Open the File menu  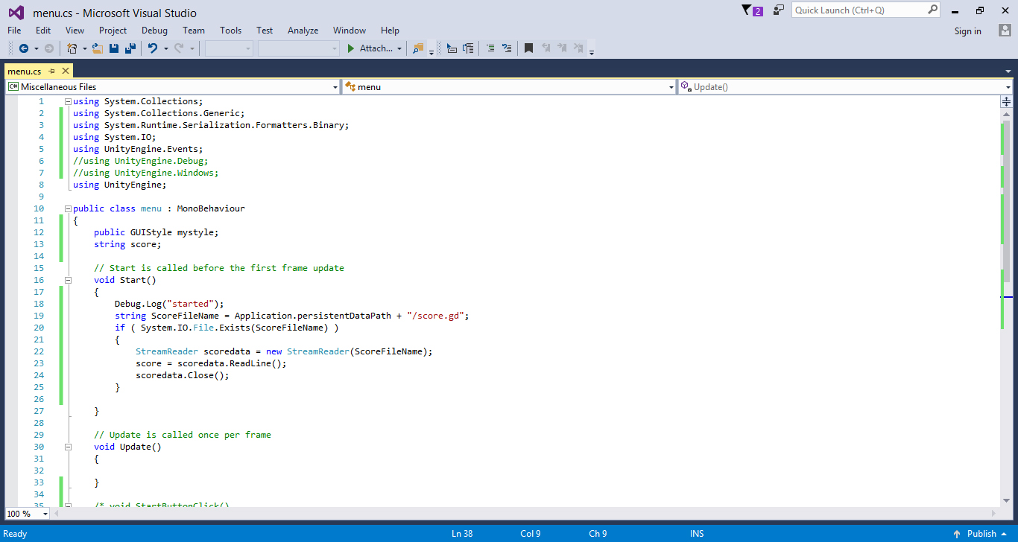click(x=14, y=31)
